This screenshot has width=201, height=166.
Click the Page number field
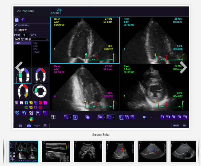pos(24,35)
